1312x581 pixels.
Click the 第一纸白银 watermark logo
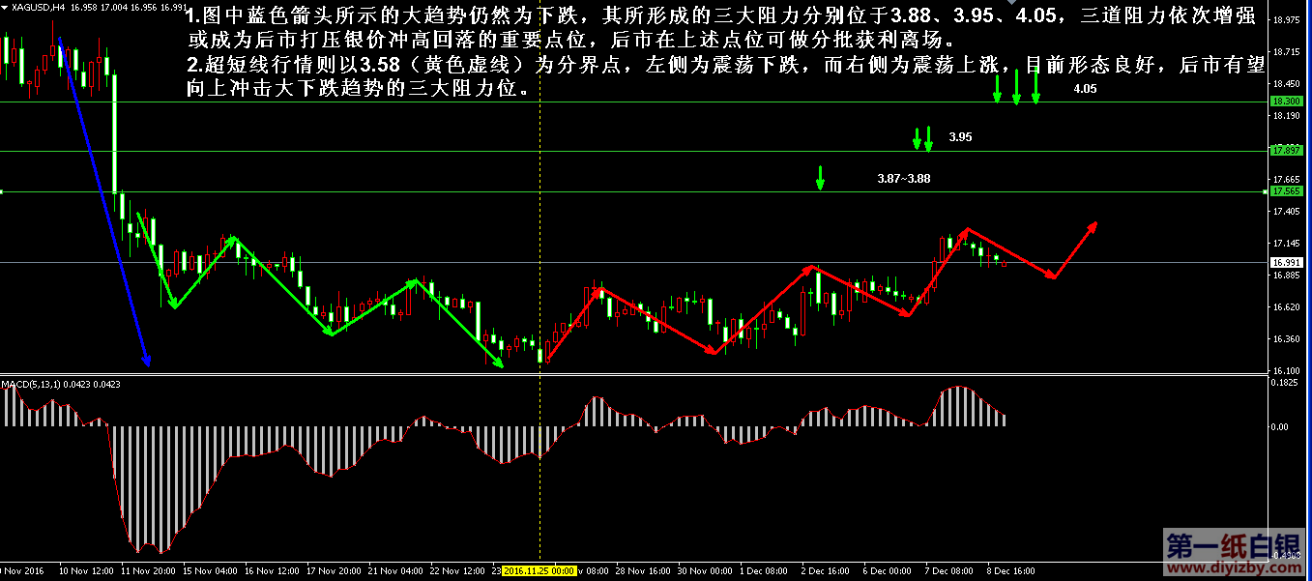point(1234,545)
